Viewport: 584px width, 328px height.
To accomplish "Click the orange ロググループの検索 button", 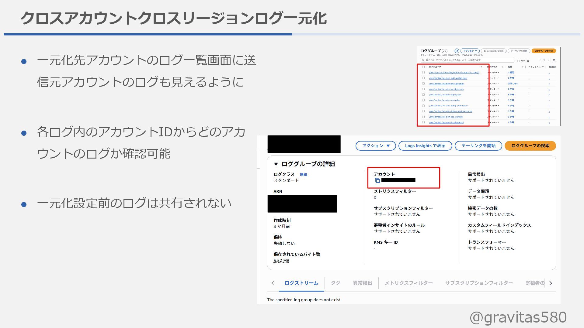I will [530, 146].
